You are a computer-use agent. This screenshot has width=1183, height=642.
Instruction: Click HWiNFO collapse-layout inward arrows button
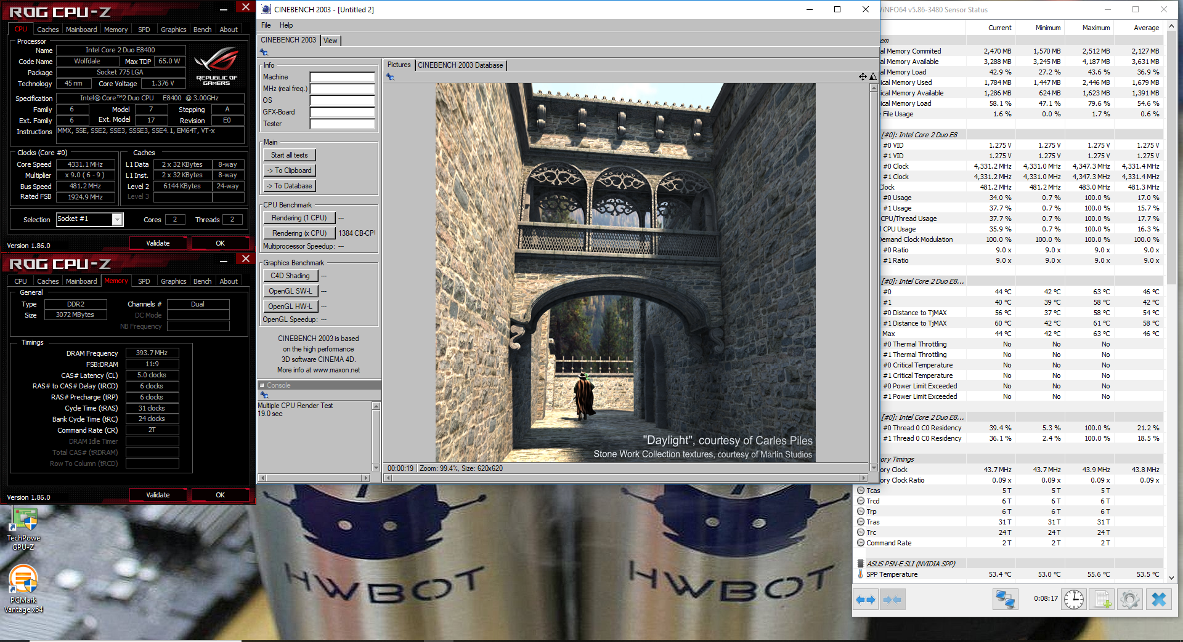tap(892, 600)
